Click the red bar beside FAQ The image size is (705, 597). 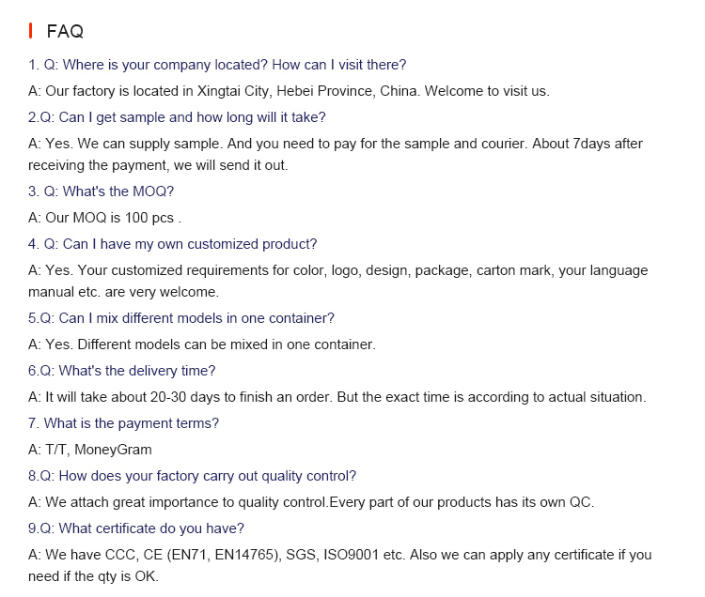[x=31, y=32]
